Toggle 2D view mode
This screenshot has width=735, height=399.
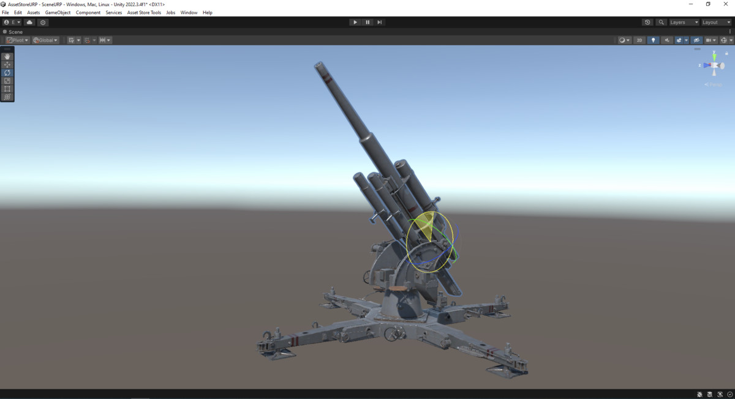[x=639, y=40]
